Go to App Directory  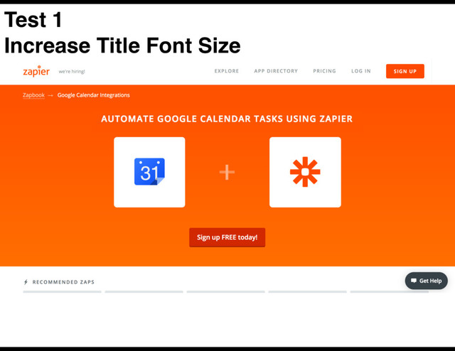[276, 71]
